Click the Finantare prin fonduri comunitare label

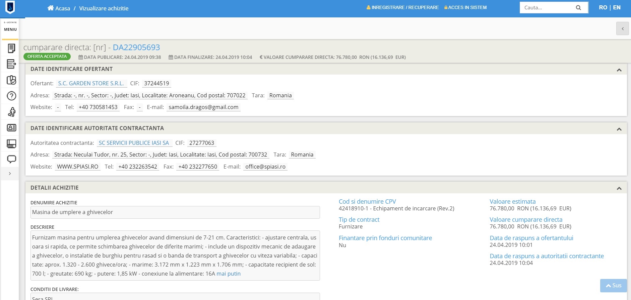(385, 238)
